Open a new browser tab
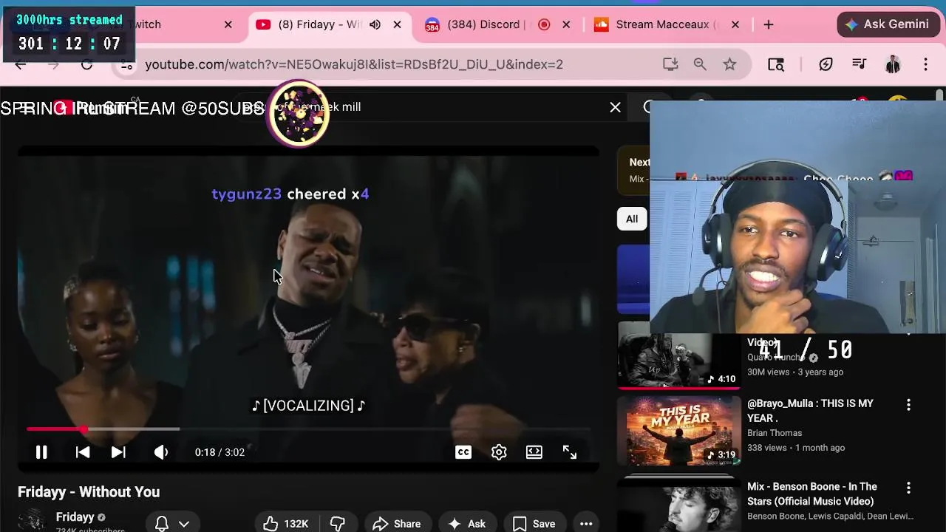The height and width of the screenshot is (532, 946). coord(769,24)
